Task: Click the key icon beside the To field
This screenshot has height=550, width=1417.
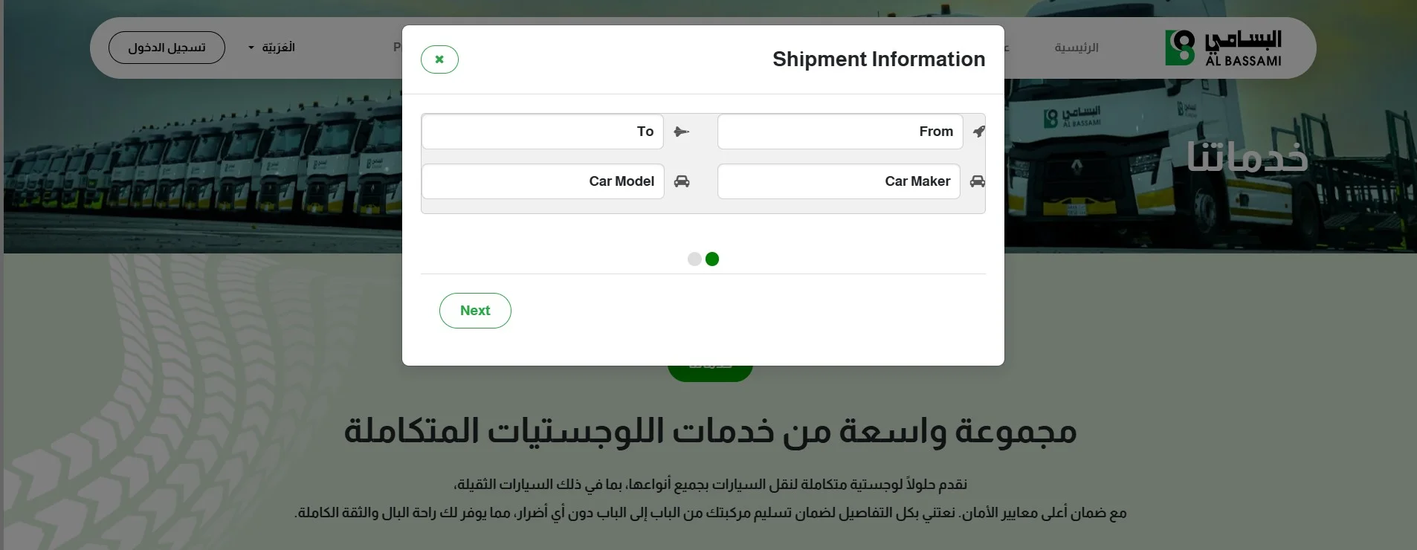Action: [x=682, y=132]
